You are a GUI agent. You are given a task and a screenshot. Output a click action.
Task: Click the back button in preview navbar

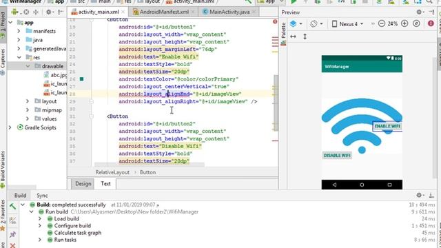[334, 185]
